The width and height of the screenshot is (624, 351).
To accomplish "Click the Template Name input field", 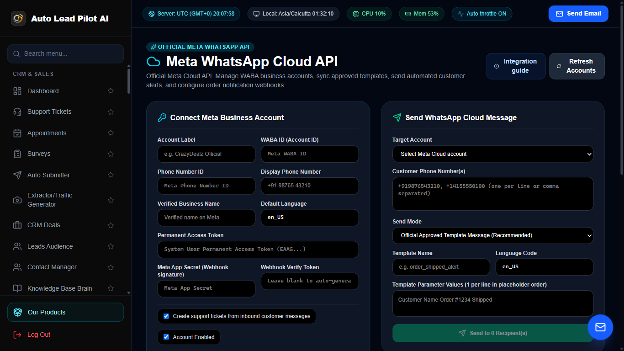I will (441, 267).
